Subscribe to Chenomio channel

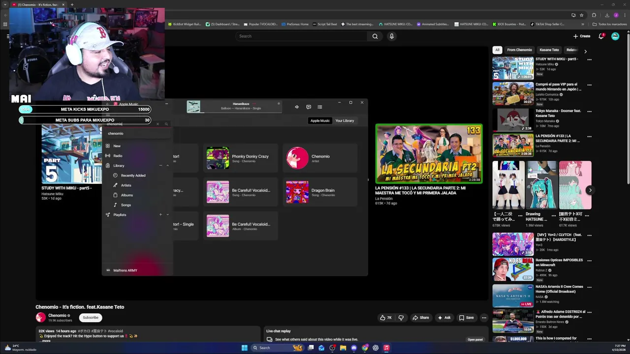click(x=91, y=318)
